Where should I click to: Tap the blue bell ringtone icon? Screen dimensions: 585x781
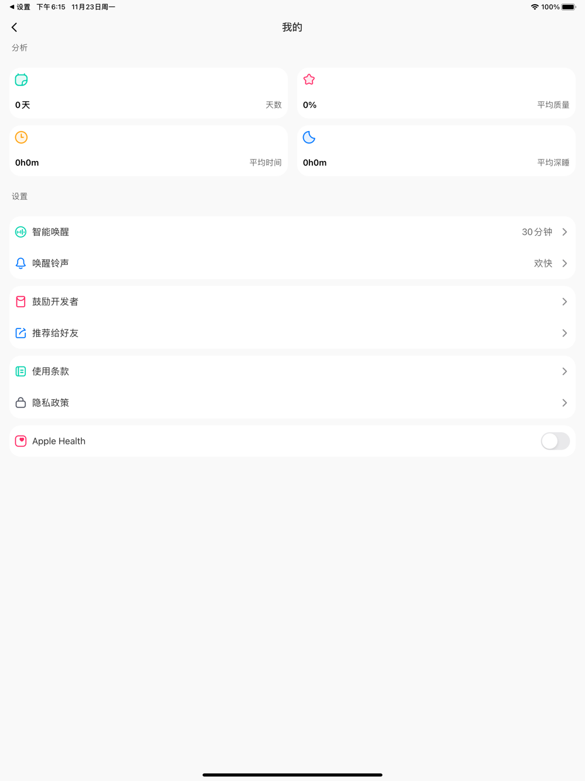(x=20, y=263)
